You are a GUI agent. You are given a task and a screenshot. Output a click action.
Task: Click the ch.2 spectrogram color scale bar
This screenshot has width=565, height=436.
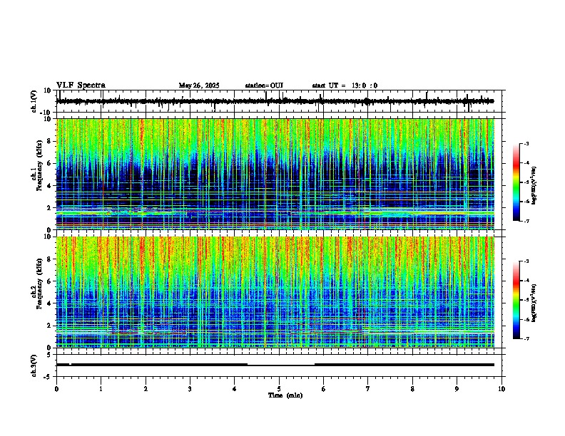click(516, 300)
